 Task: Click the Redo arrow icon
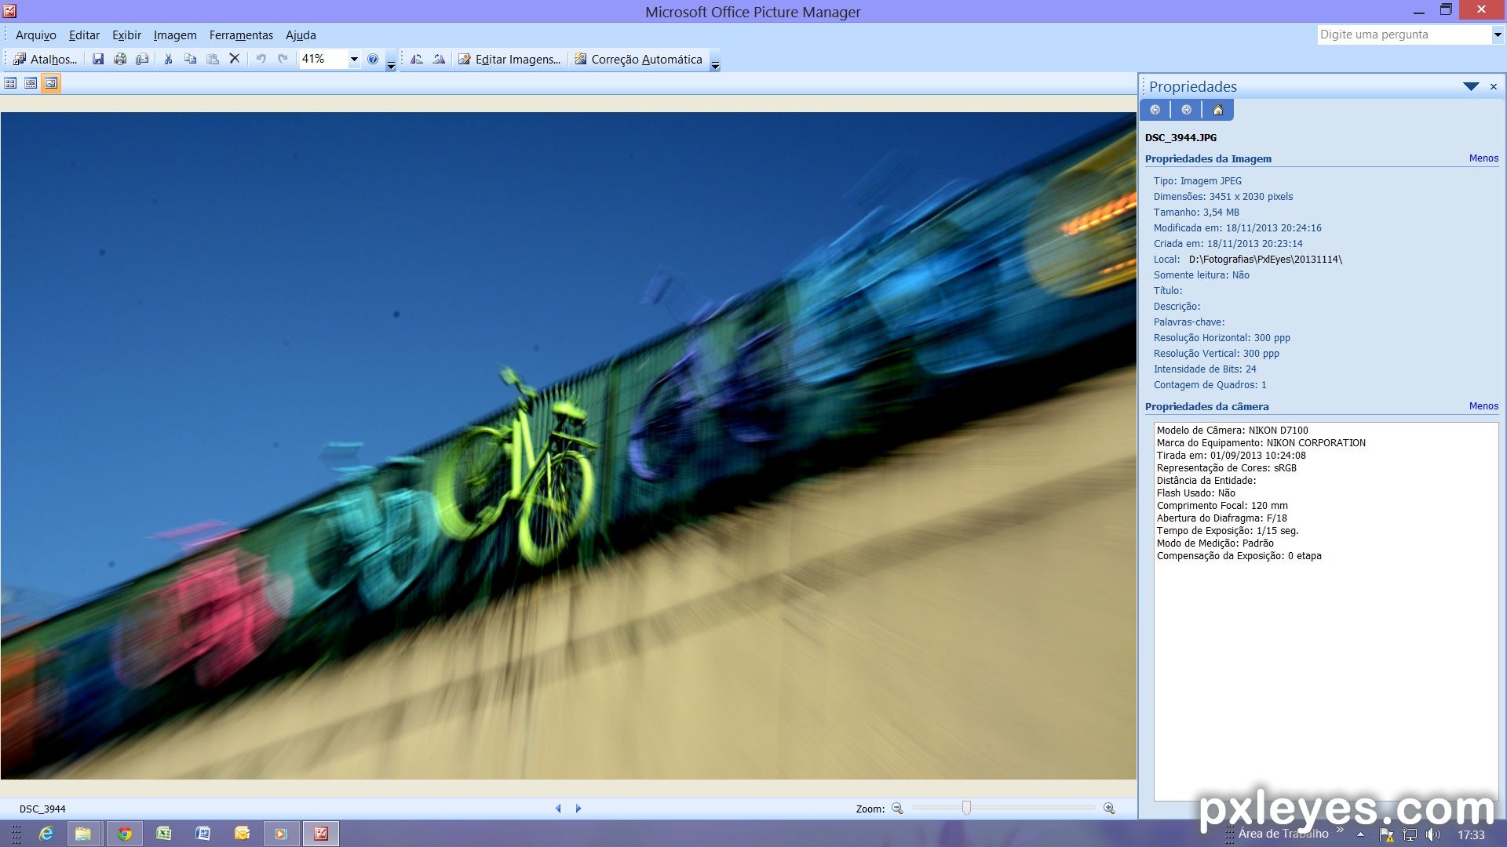tap(283, 59)
